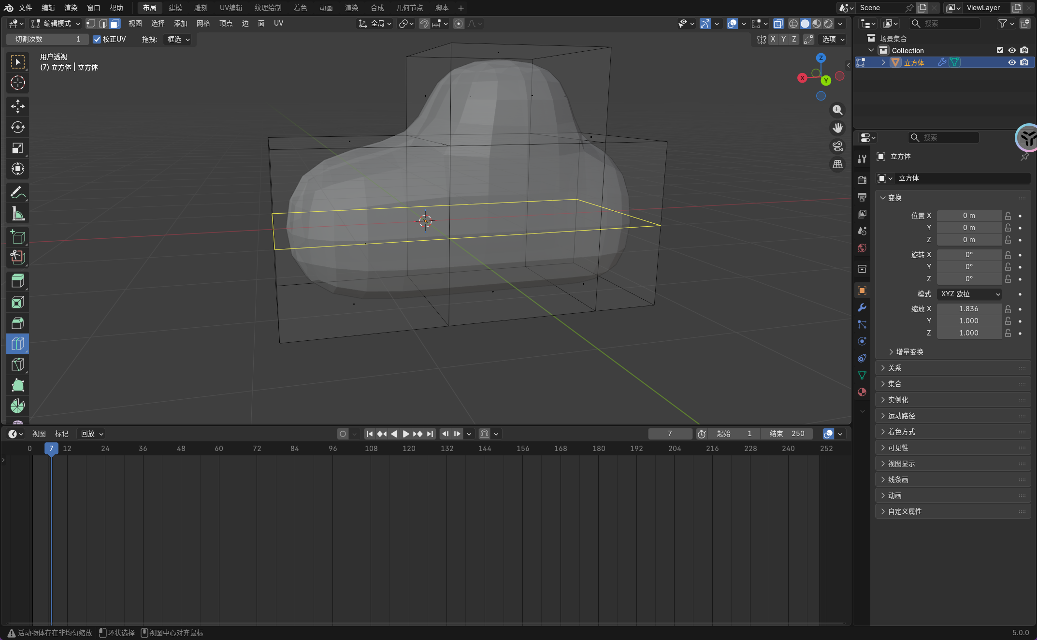1037x640 pixels.
Task: Hide 立方体 object with eye icon
Action: tap(1011, 62)
